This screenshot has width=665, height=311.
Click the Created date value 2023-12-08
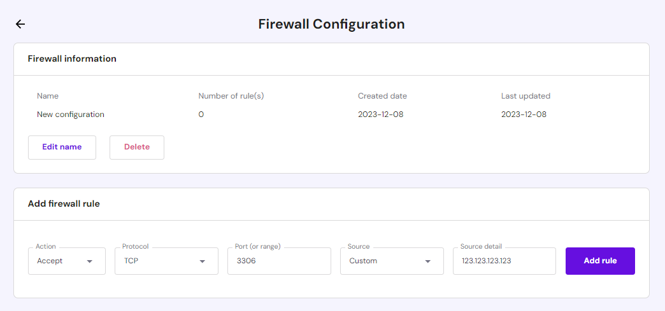[x=381, y=114]
